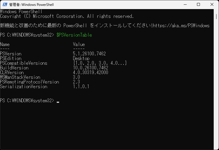Click the 5.1.26100.7462 version value
Image resolution: width=219 pixels, height=150 pixels.
tap(89, 54)
